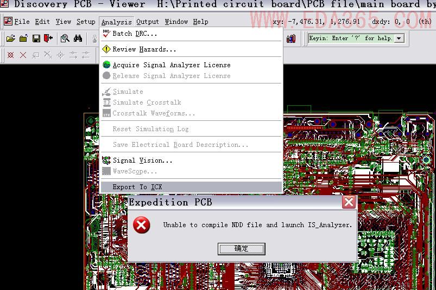Click the crosshair target toolbar icon
Viewport: 436px width, 290px height.
61,55
